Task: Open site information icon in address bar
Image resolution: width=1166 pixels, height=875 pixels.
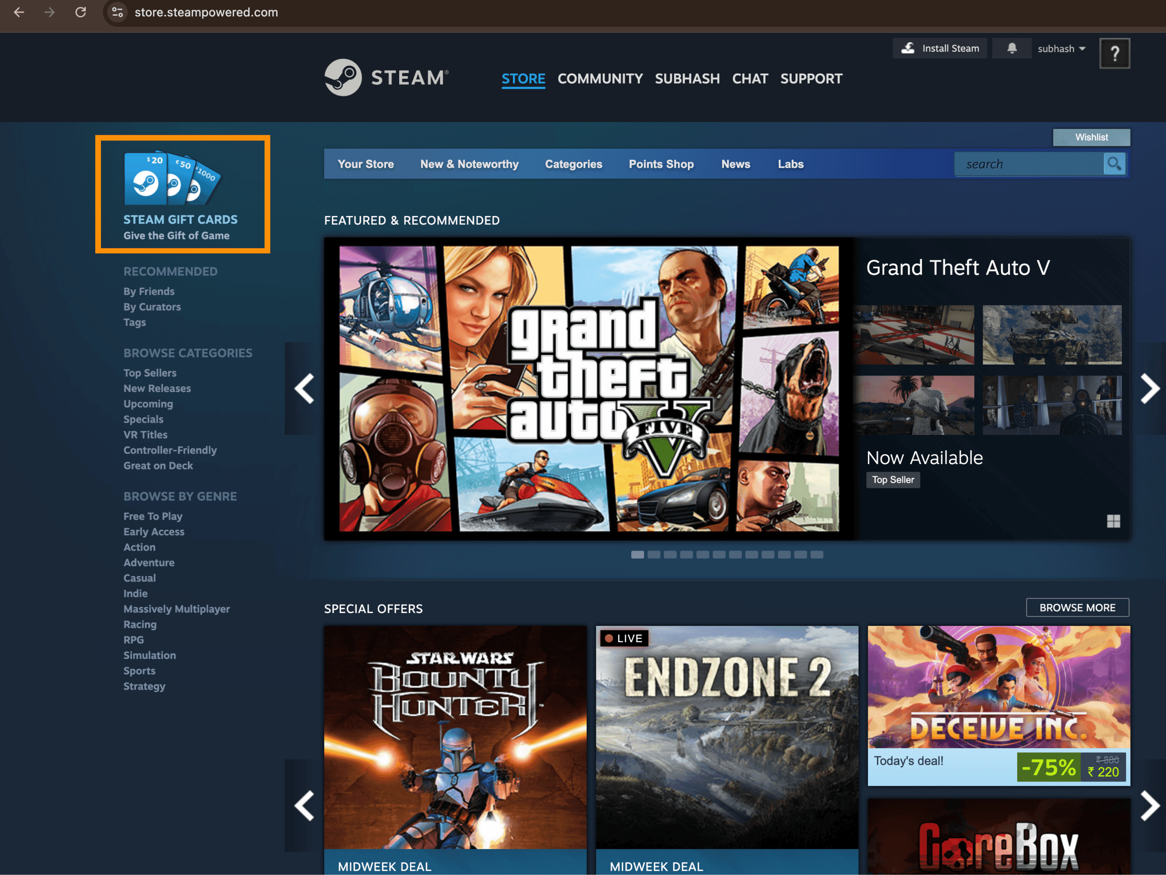Action: 118,12
